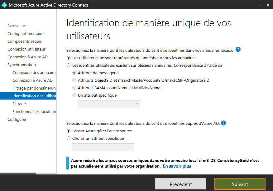
Task: Open dropdown under Choisir un attribut spécifique
Action: point(103,147)
